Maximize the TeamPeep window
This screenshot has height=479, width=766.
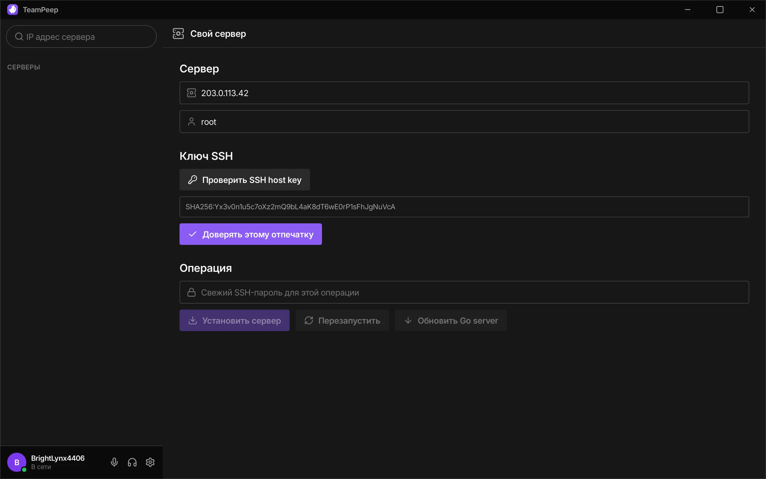coord(720,10)
